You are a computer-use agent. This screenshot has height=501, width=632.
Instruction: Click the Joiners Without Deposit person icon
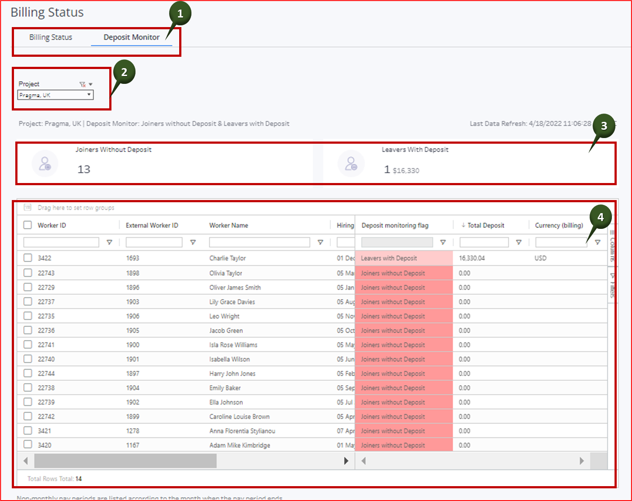(x=45, y=163)
